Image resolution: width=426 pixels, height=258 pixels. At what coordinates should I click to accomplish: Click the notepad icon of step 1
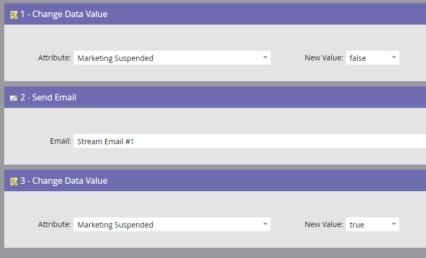[x=14, y=15]
